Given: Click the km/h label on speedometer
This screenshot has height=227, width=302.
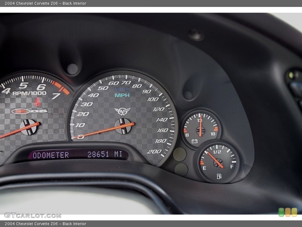Looking at the screenshot, I should pyautogui.click(x=122, y=89).
